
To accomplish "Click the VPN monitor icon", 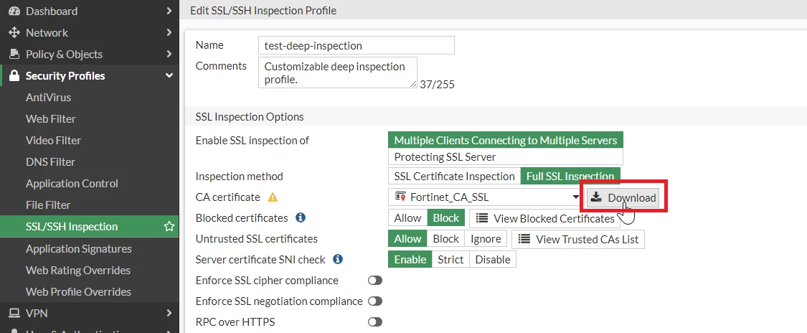I will pyautogui.click(x=14, y=313).
